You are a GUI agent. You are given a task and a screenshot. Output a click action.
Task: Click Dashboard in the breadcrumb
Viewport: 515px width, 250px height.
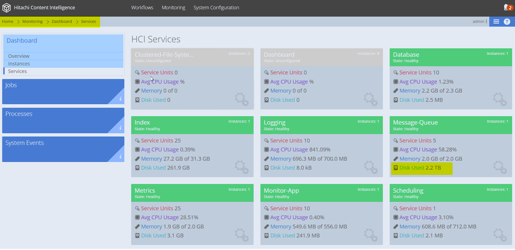[x=62, y=21]
